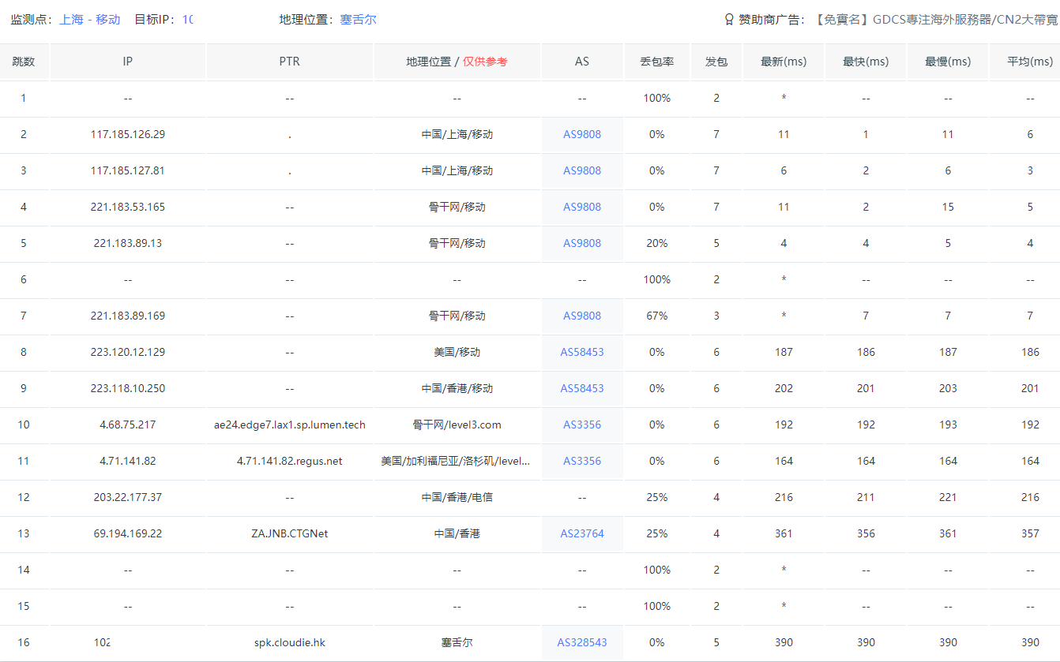Open the AS9808 link for 117.185.127.81
This screenshot has width=1060, height=662.
pos(582,170)
